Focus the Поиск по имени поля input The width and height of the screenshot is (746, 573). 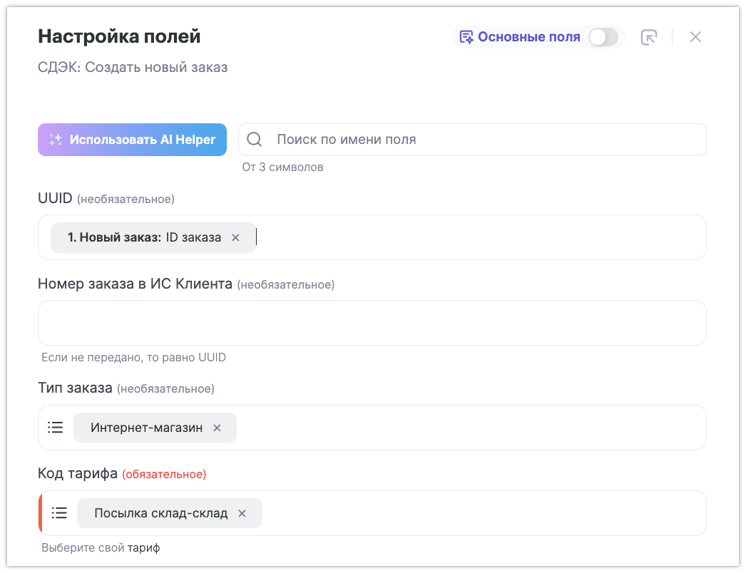point(485,140)
